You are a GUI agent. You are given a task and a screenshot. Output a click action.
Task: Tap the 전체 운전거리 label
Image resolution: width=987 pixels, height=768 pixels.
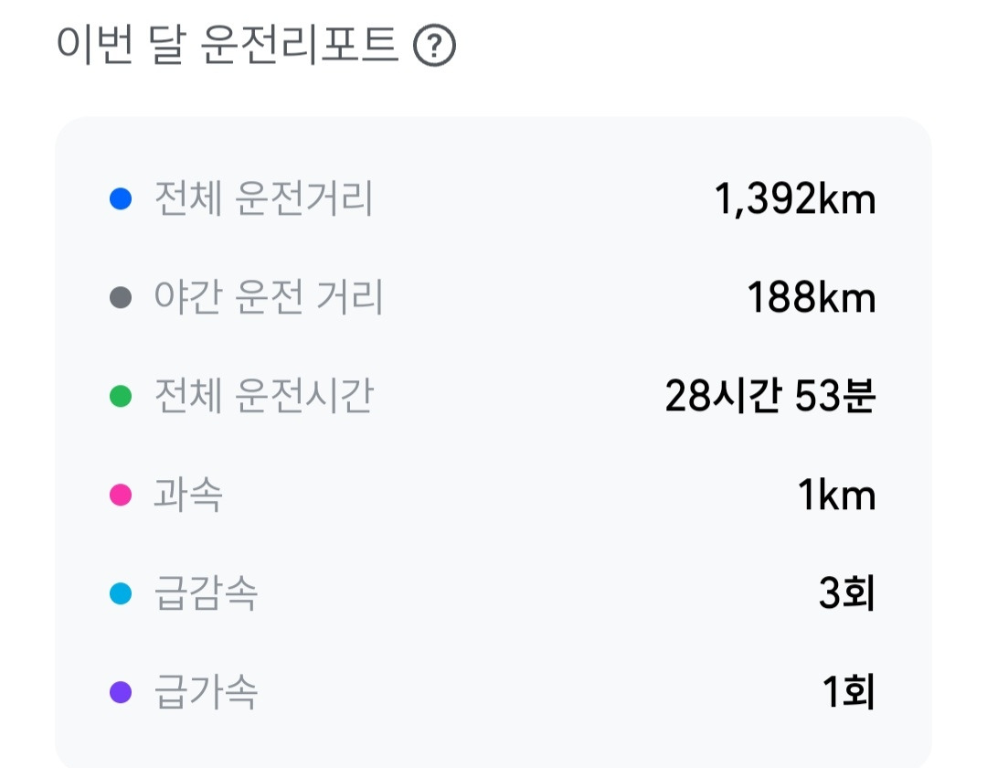pyautogui.click(x=264, y=198)
